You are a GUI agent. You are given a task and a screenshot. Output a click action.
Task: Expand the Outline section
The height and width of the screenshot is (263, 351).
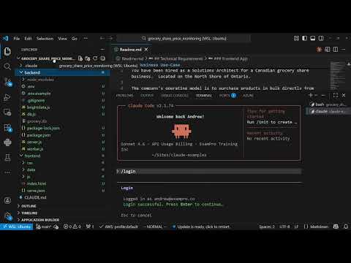(62, 206)
